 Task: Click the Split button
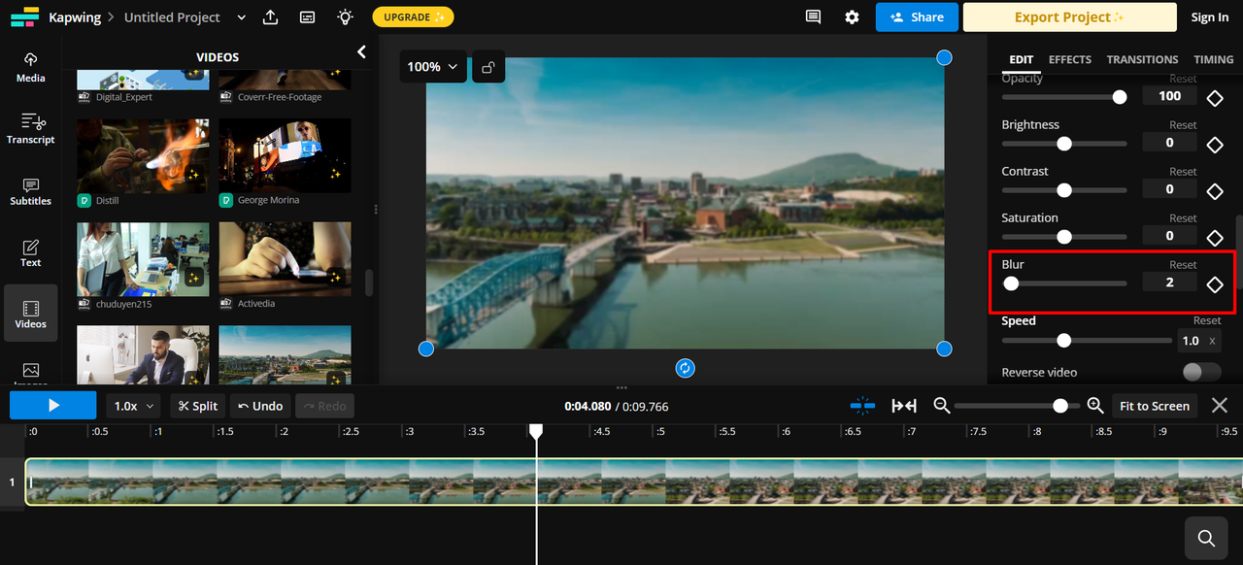point(197,406)
